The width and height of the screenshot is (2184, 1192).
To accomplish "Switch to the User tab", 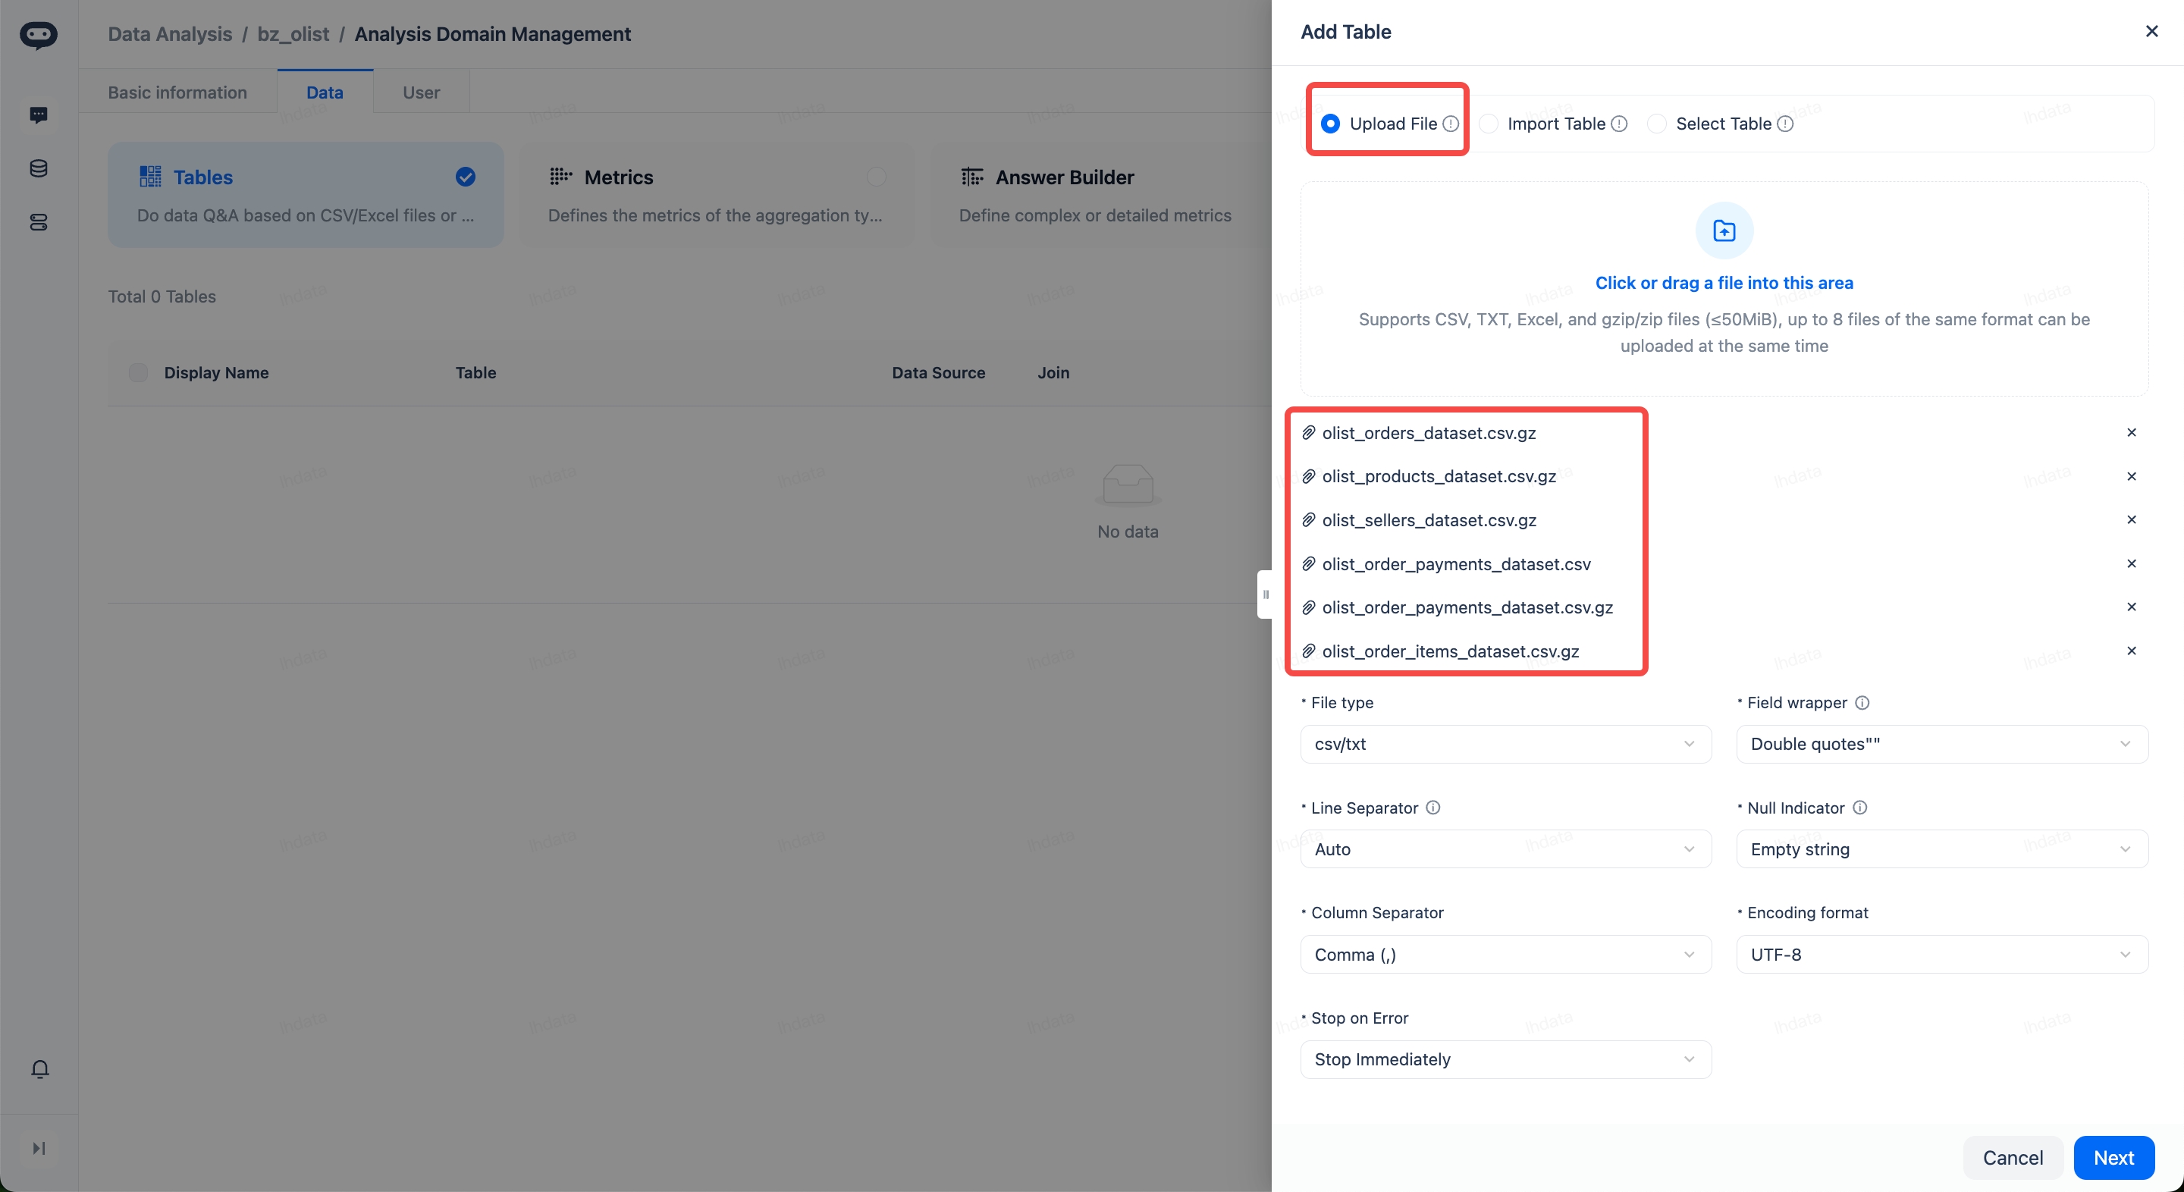I will [x=421, y=93].
